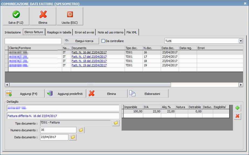Click the Fattura differita N. 16 description field
Viewport: 249px width, 155px height.
tap(63, 116)
